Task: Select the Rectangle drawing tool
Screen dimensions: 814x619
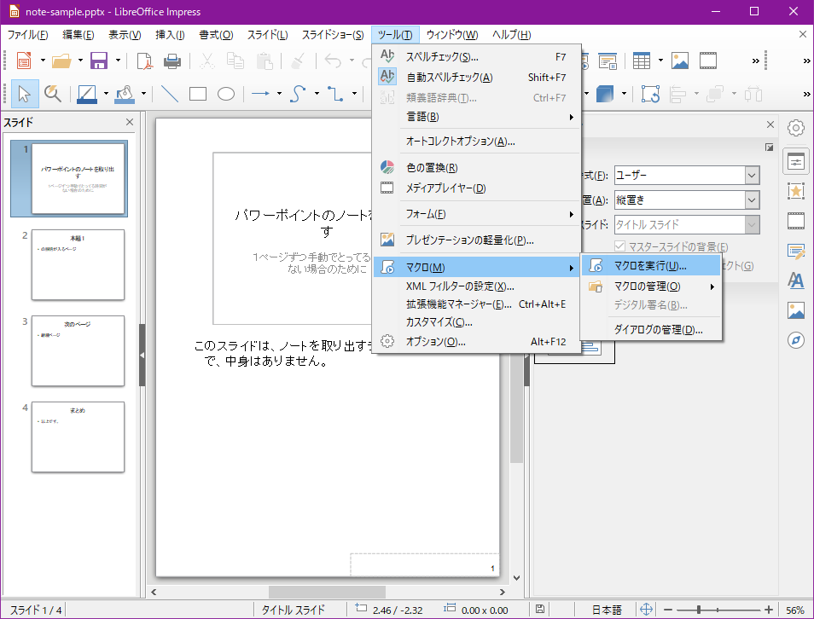Action: pyautogui.click(x=198, y=94)
